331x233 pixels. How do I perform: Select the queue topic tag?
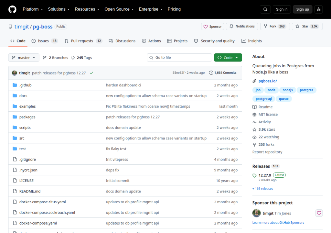(283, 99)
